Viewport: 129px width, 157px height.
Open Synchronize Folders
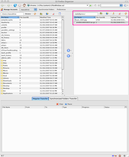46,9
